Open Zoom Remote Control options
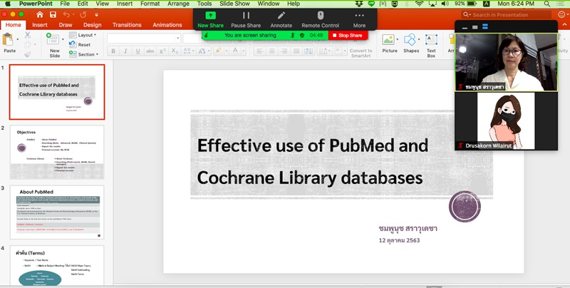570x288 pixels. tap(320, 19)
